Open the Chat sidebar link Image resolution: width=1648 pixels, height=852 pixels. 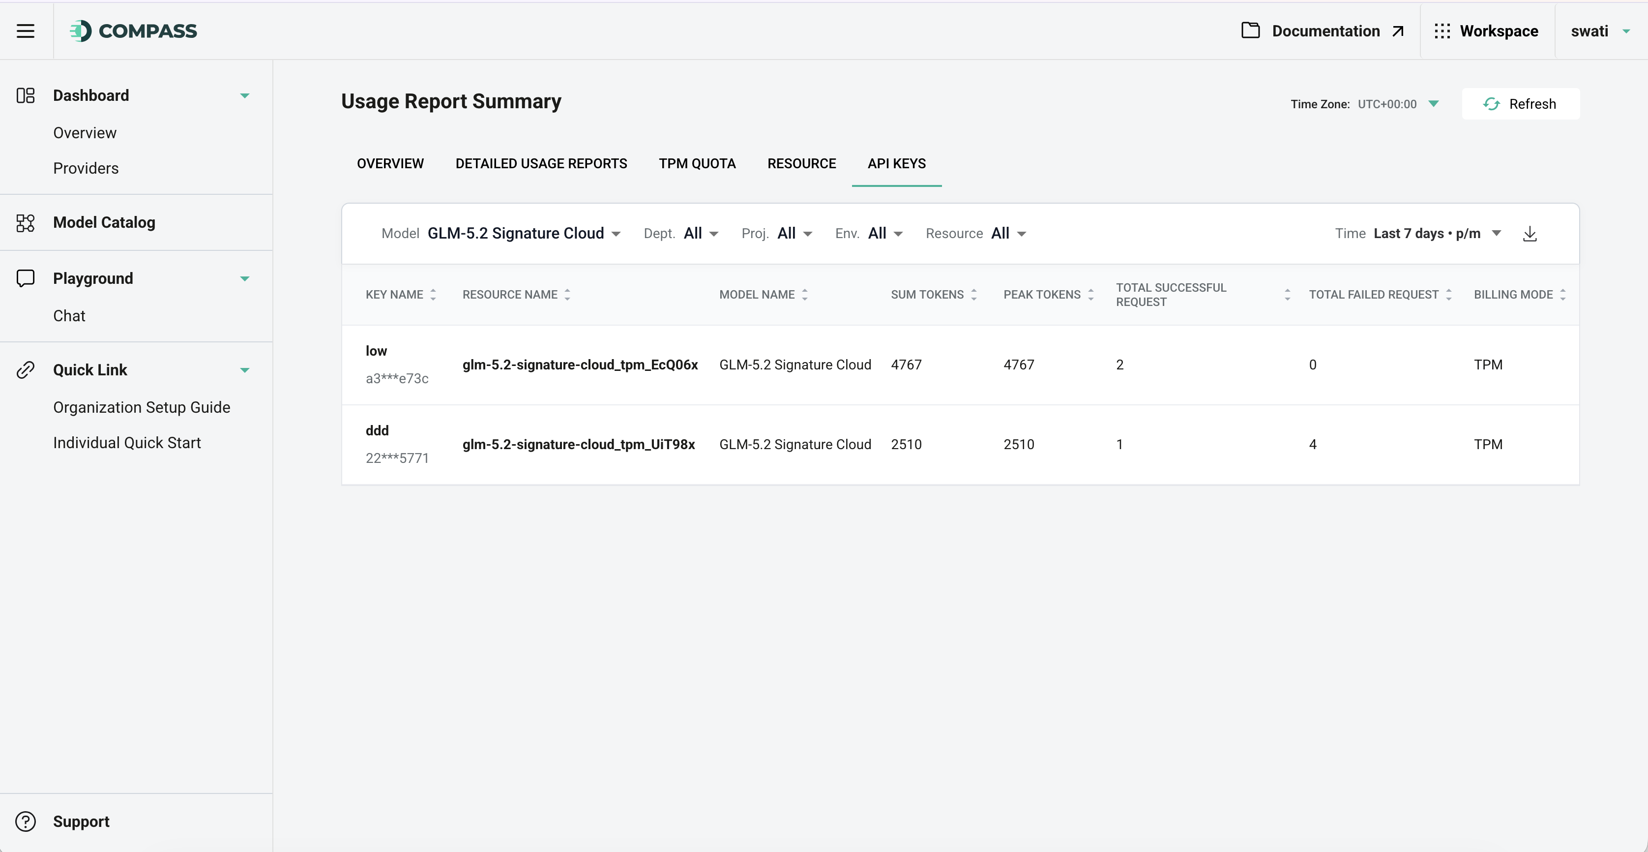tap(69, 316)
